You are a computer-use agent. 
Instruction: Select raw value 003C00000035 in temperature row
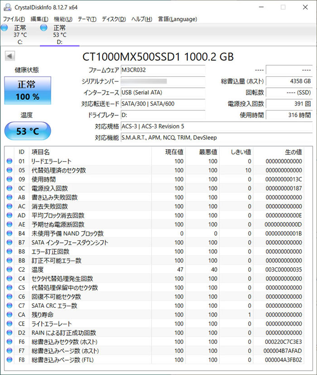click(x=283, y=270)
